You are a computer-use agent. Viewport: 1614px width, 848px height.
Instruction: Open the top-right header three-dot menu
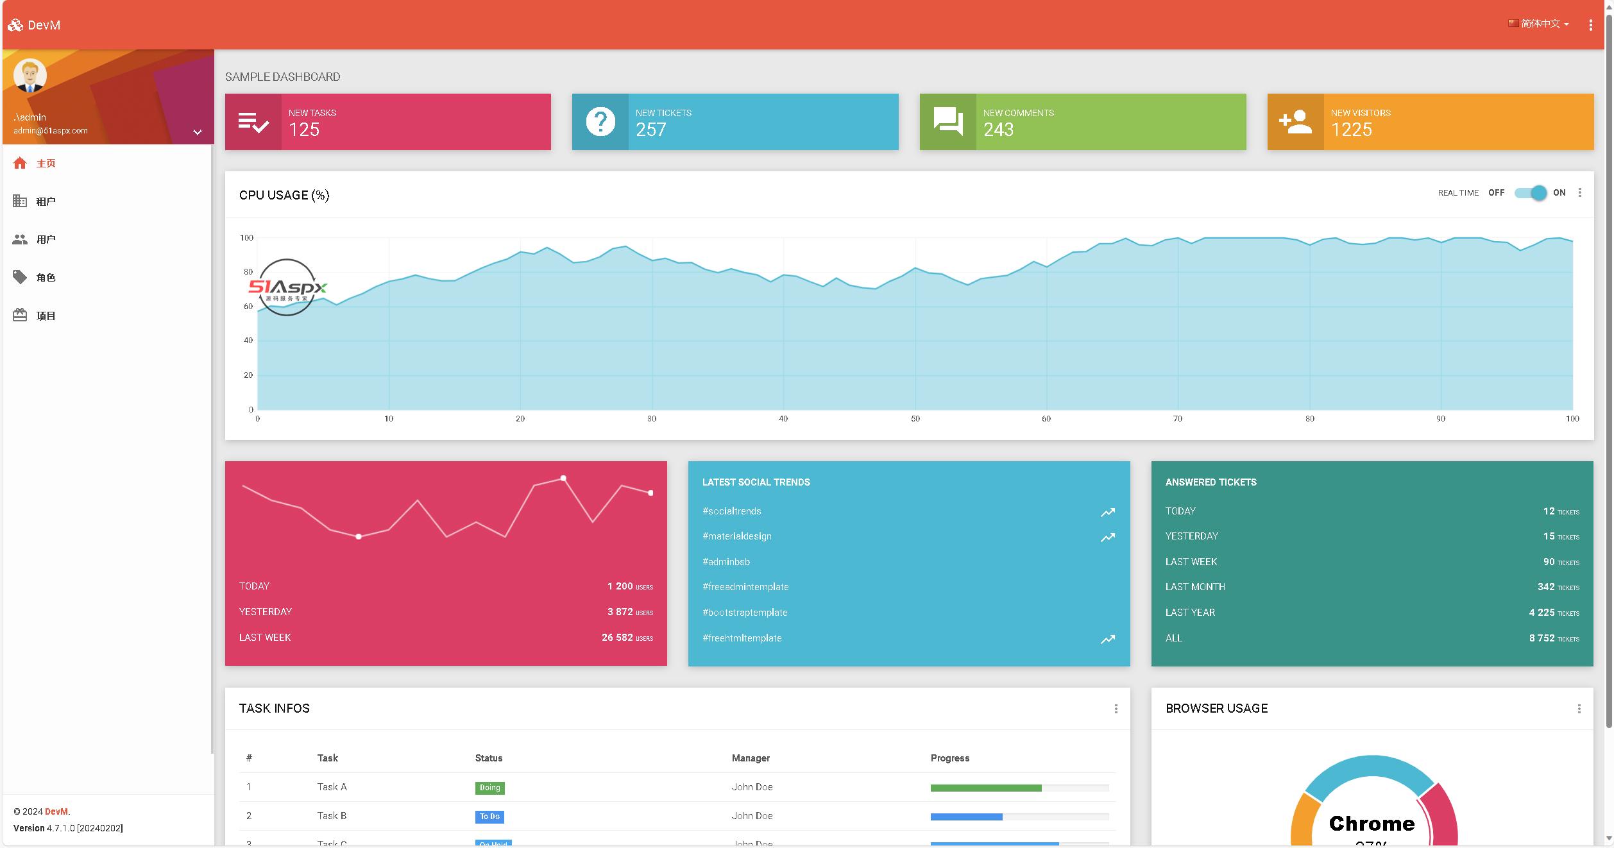tap(1590, 25)
